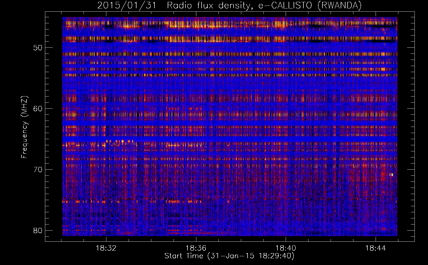The height and width of the screenshot is (265, 428).
Task: Click the plot title 'Radio flux density, e-CALLISTO (RWANDA)'
Action: pos(264,5)
